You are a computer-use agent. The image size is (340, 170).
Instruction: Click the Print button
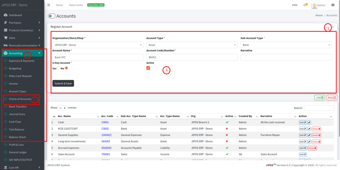click(332, 98)
